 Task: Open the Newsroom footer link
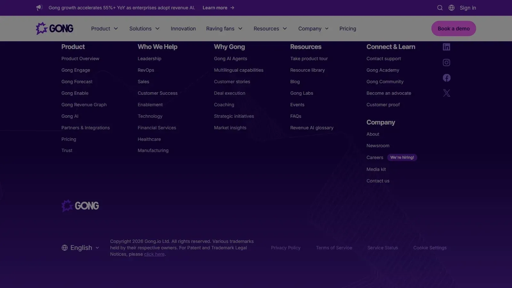click(378, 146)
